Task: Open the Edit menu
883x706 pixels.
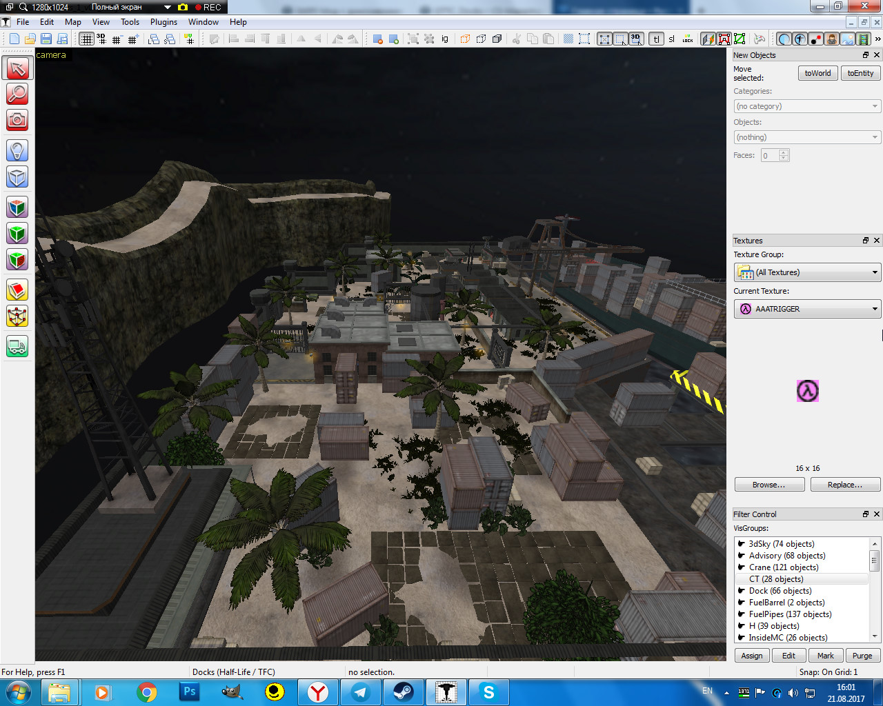Action: [47, 22]
